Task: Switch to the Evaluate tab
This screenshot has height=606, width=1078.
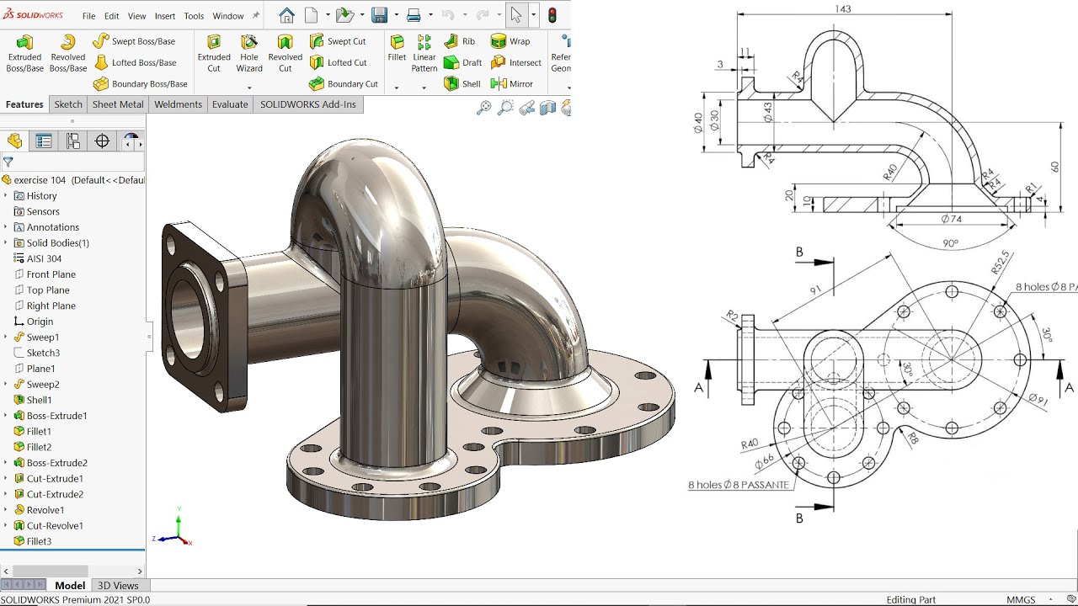Action: tap(230, 104)
